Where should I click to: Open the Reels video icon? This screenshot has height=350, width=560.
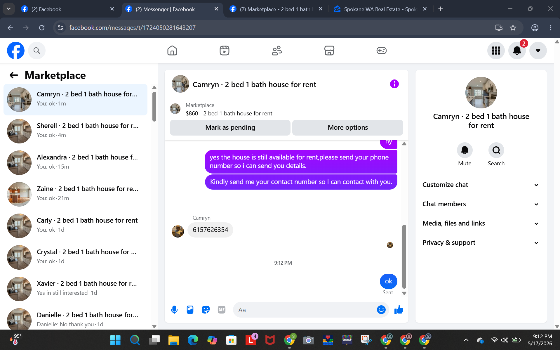225,51
